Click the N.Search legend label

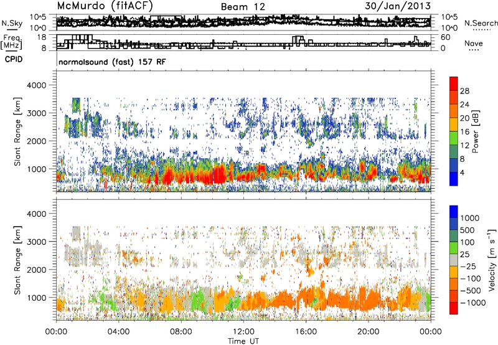click(481, 23)
